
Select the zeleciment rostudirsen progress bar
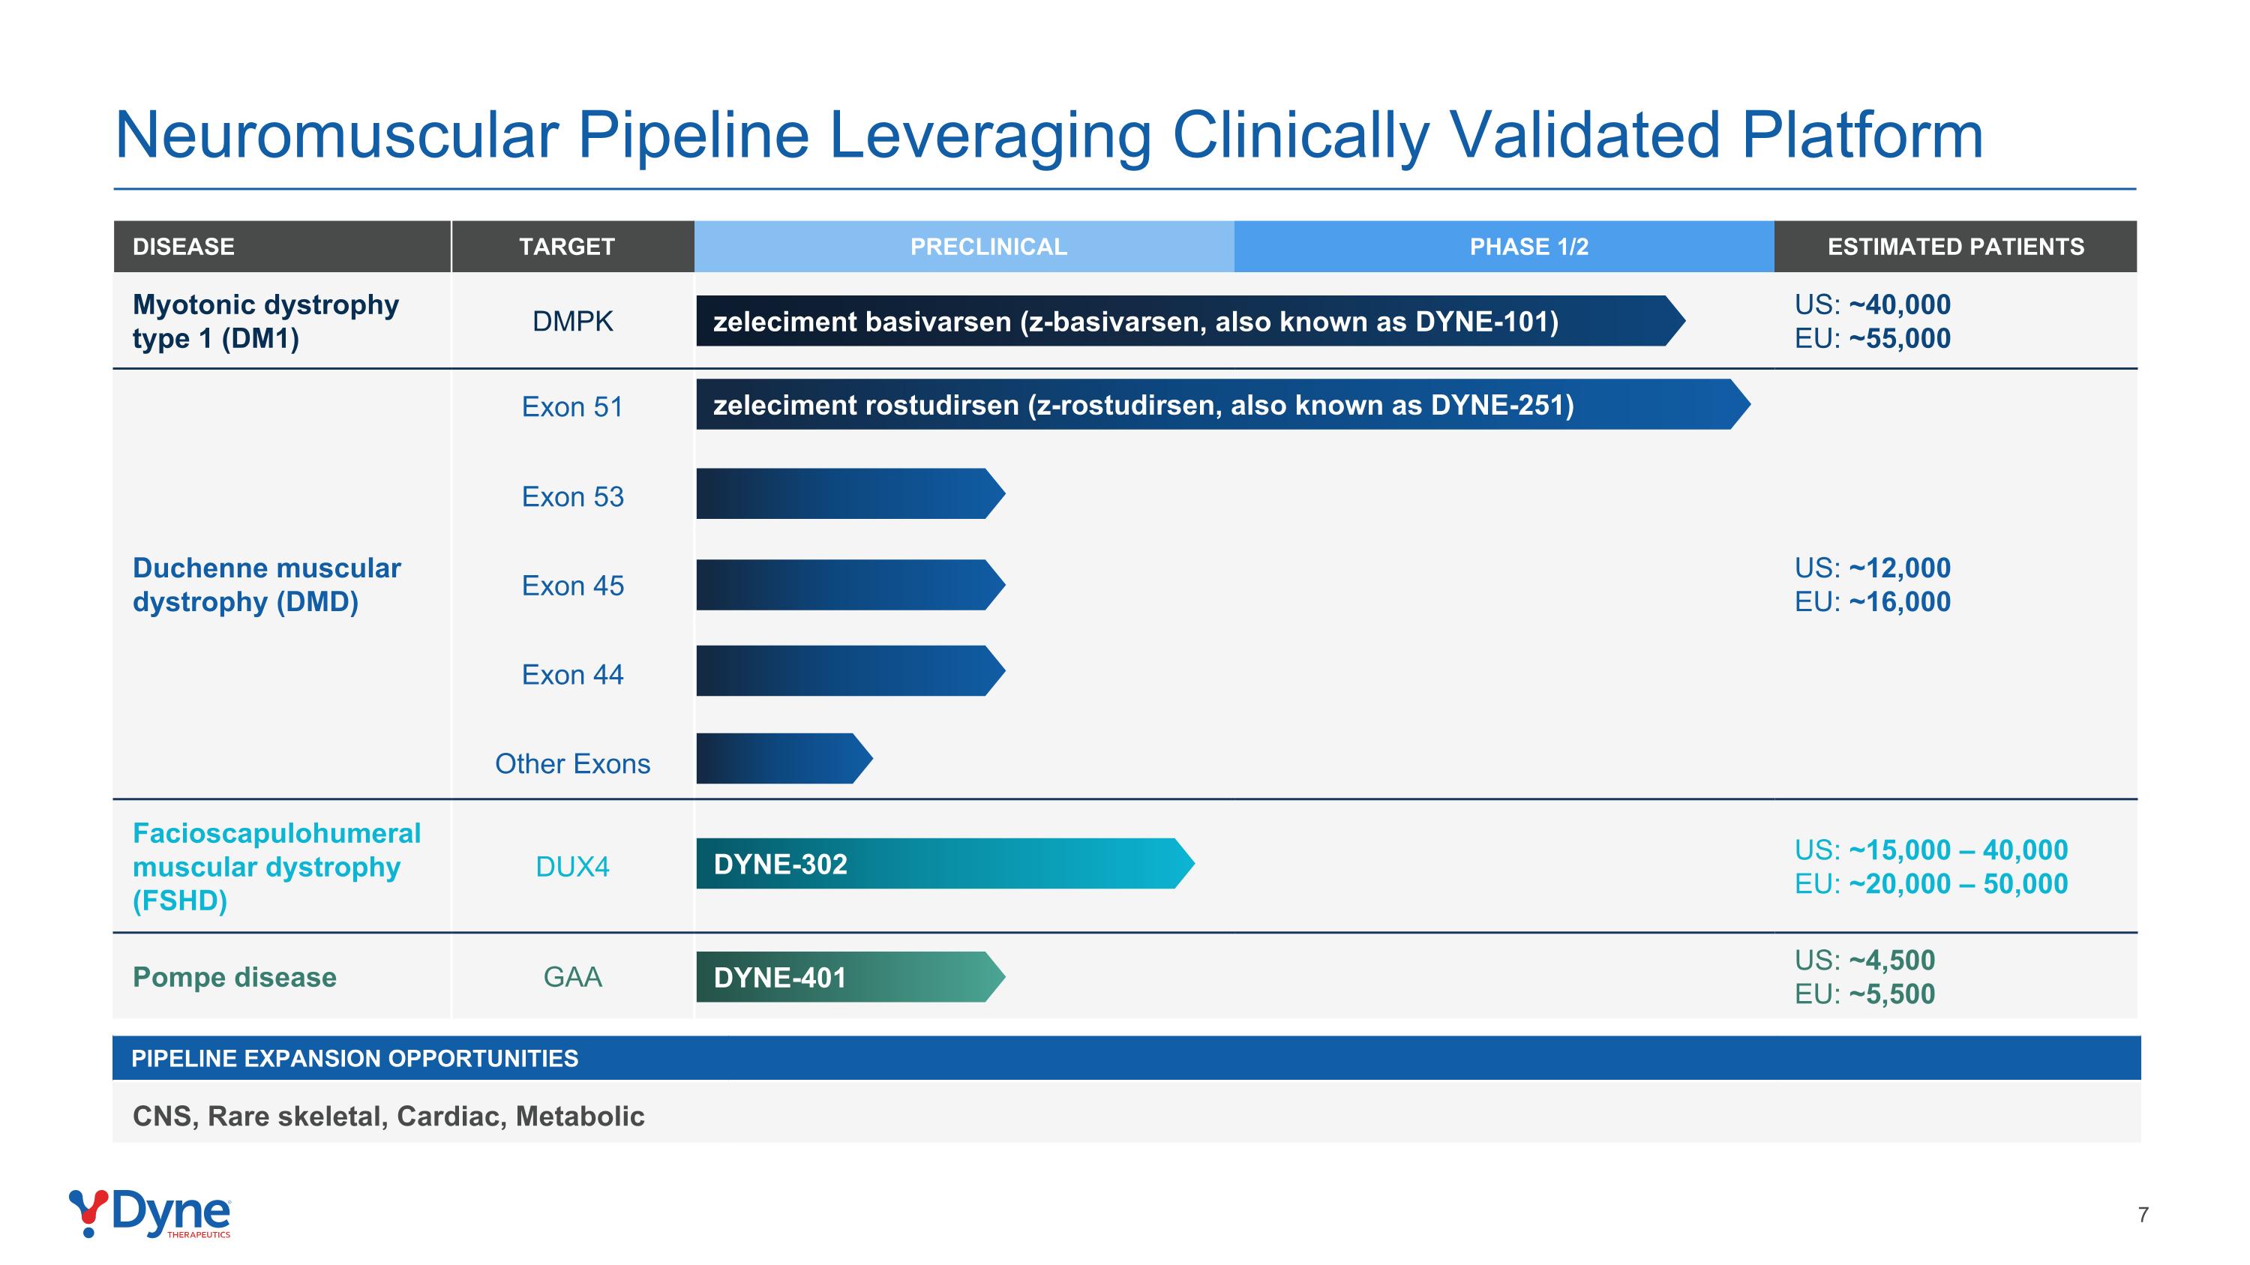pyautogui.click(x=1221, y=405)
